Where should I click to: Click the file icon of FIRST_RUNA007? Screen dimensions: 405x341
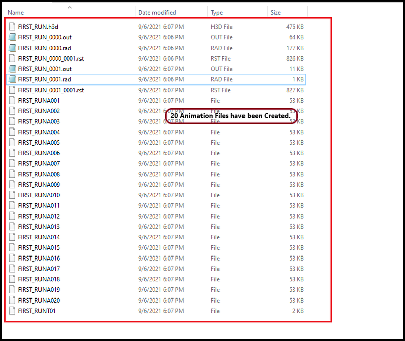pyautogui.click(x=12, y=163)
